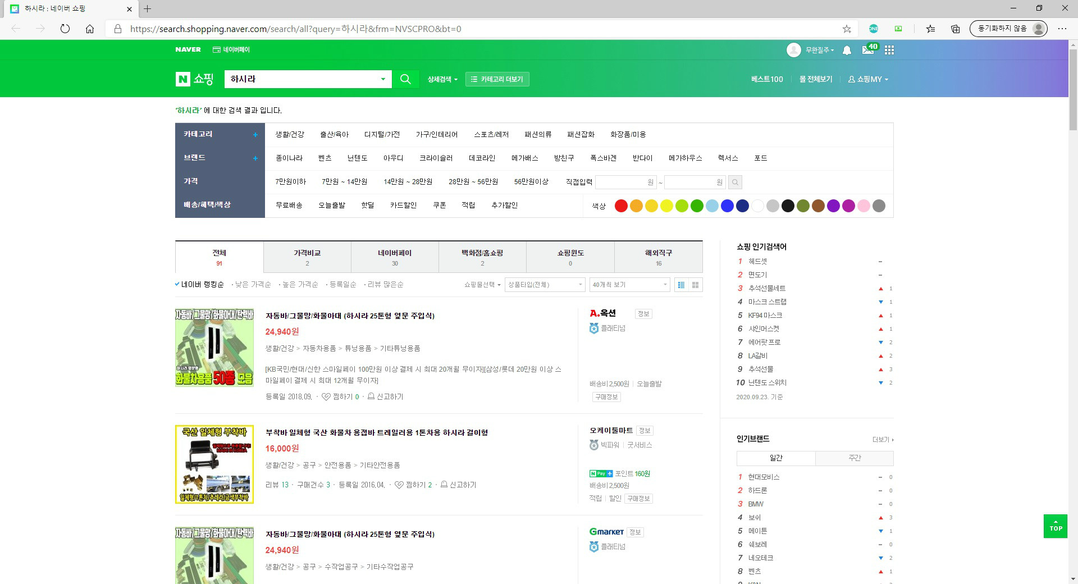1078x584 pixels.
Task: Open 40개씩 보기 dropdown
Action: coord(629,285)
